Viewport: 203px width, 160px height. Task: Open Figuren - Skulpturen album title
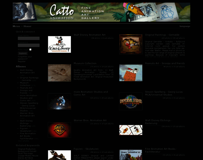(86, 149)
